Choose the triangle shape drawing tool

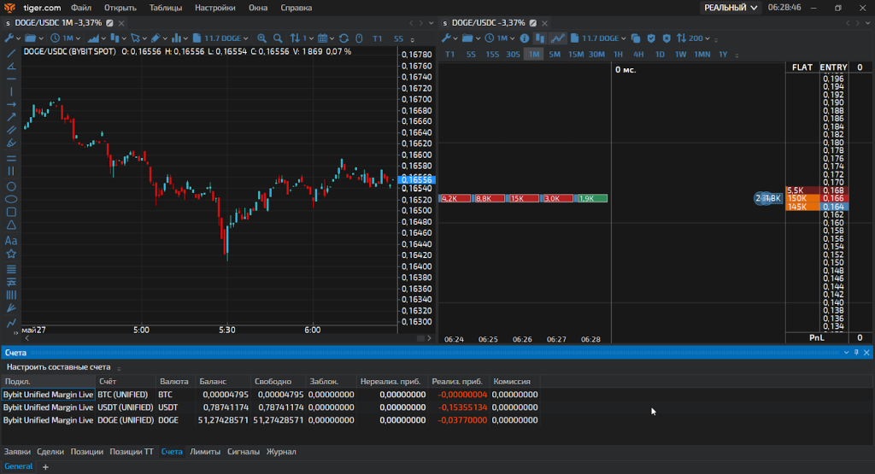(11, 225)
